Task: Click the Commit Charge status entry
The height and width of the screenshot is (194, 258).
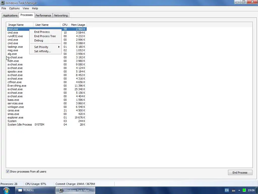Action: 75,184
